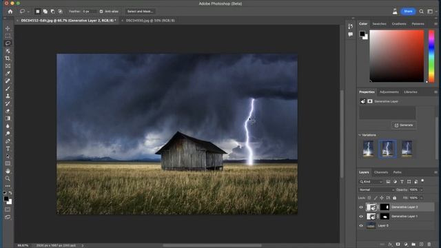
Task: Select the Brush tool
Action: (8, 88)
